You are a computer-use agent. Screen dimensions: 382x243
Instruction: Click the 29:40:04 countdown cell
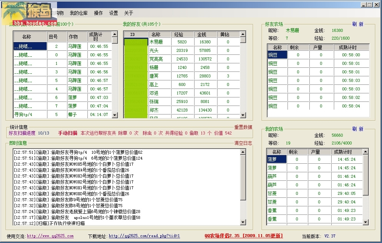pyautogui.click(x=347, y=202)
